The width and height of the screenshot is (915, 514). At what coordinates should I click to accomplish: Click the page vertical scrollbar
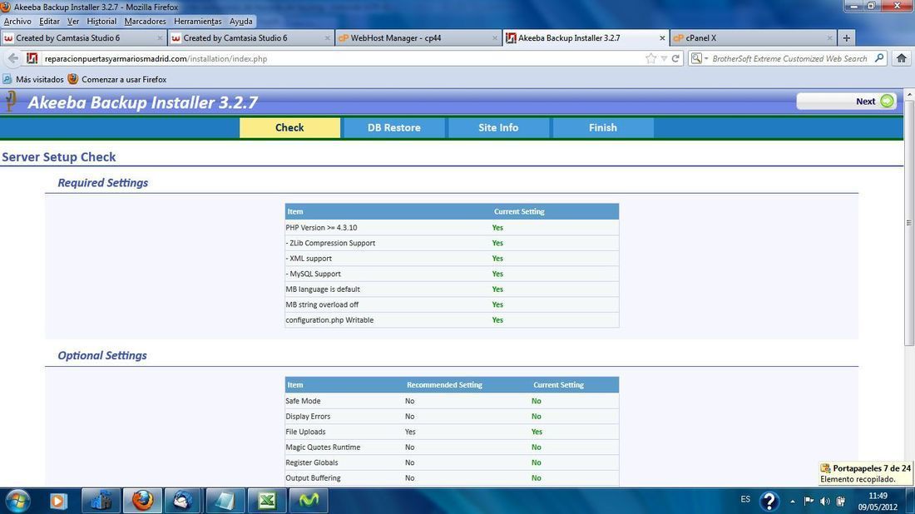pyautogui.click(x=909, y=223)
